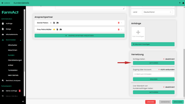Open Meine Aufträge in the sidebar
185x104 pixels.
click(12, 91)
